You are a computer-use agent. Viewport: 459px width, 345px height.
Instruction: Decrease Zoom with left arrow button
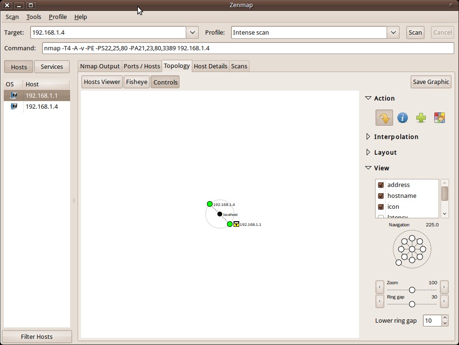click(x=380, y=287)
